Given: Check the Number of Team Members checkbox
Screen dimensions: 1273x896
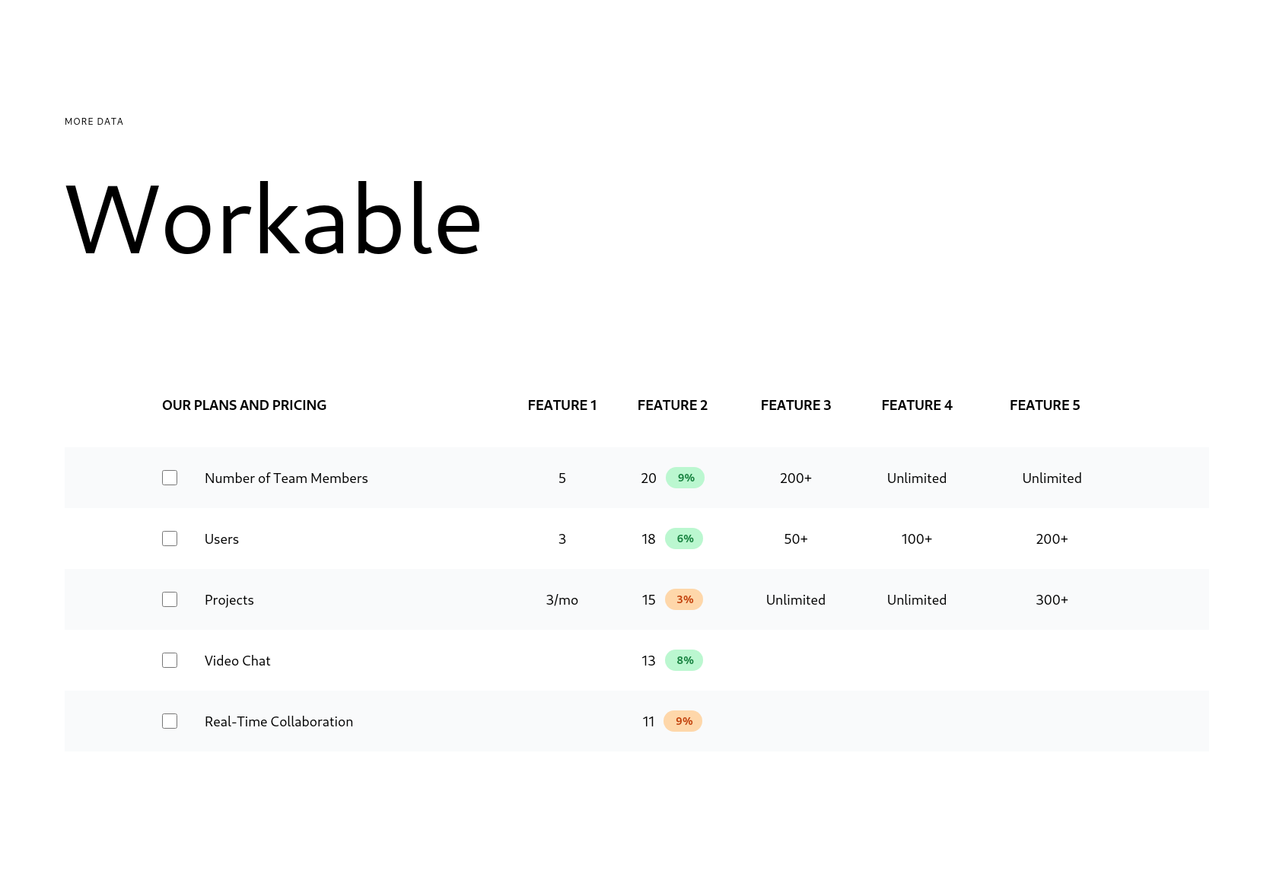Looking at the screenshot, I should [x=170, y=478].
